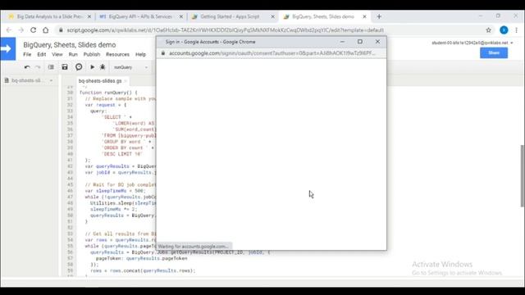Go forward in main browser
Screen dimensions: 525x295
click(21, 30)
